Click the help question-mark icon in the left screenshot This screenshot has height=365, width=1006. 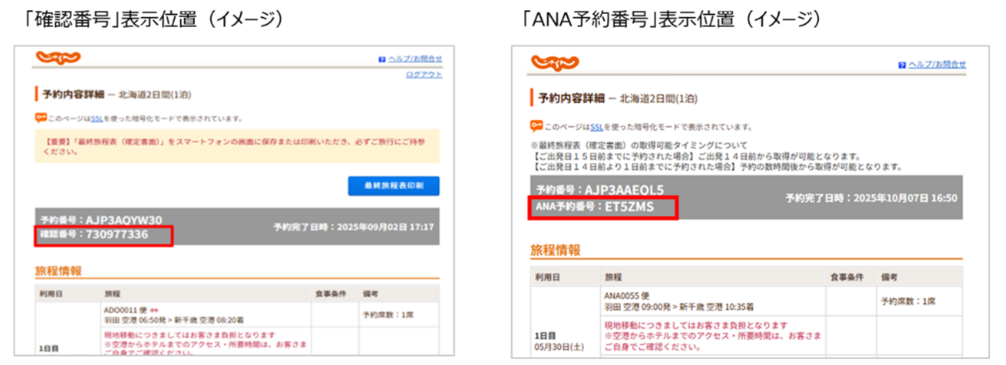click(x=382, y=59)
